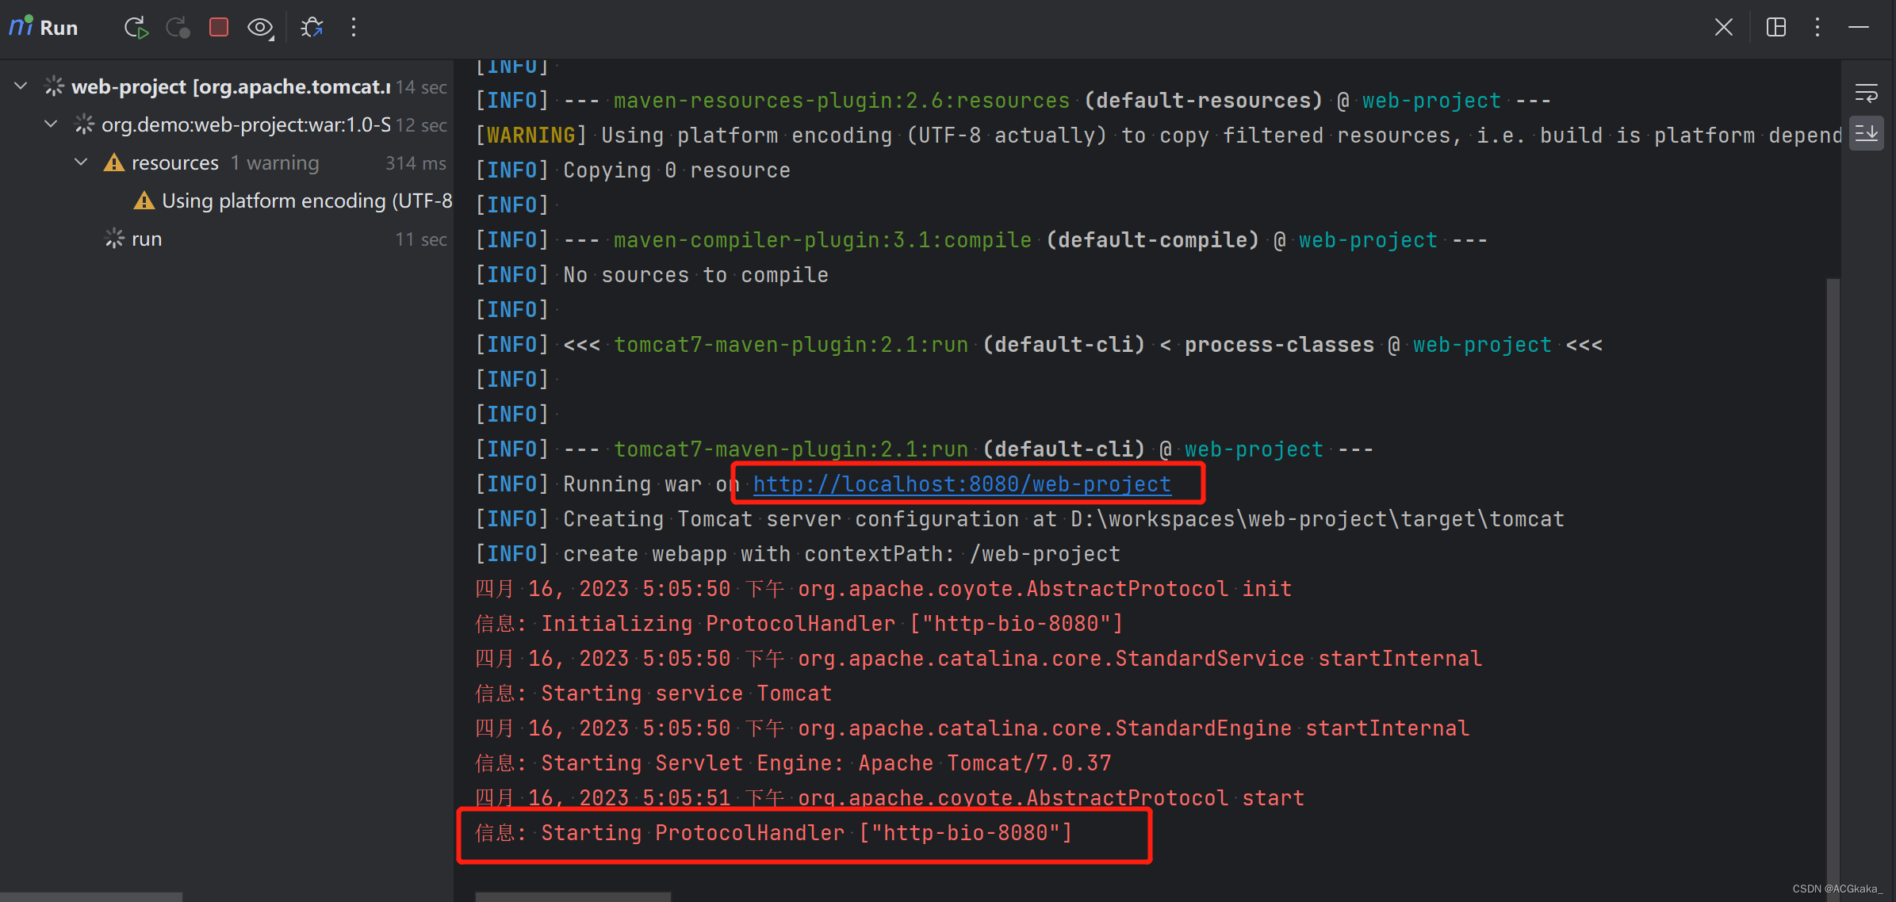Click 'Creating Tomcat server configuration' line

coord(1020,519)
